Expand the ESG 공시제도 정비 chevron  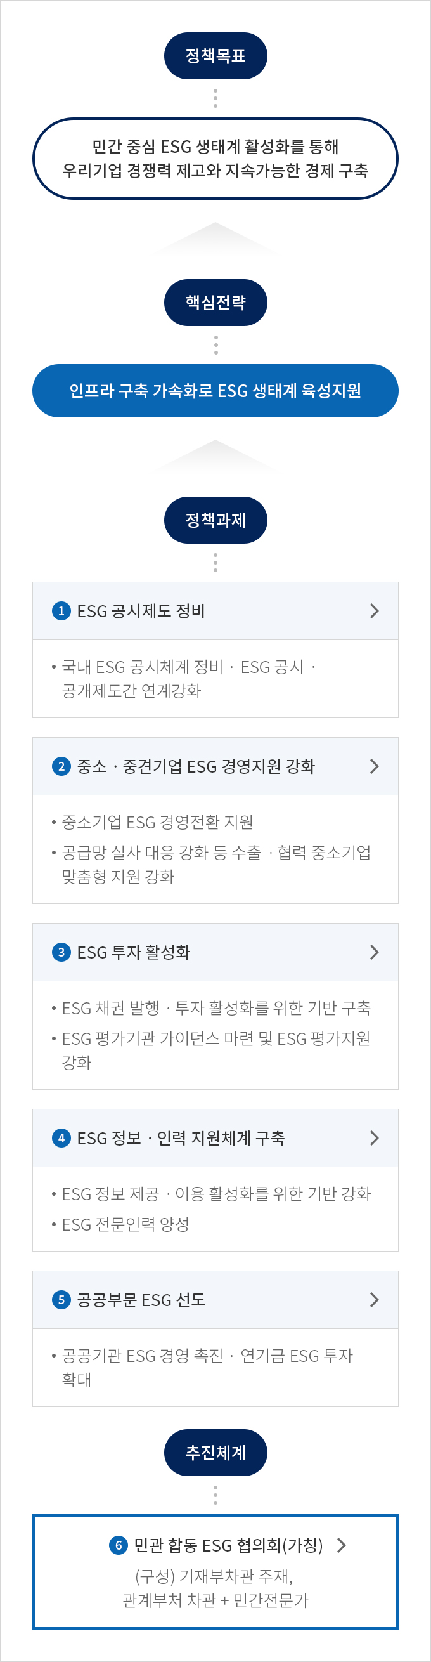pos(375,610)
